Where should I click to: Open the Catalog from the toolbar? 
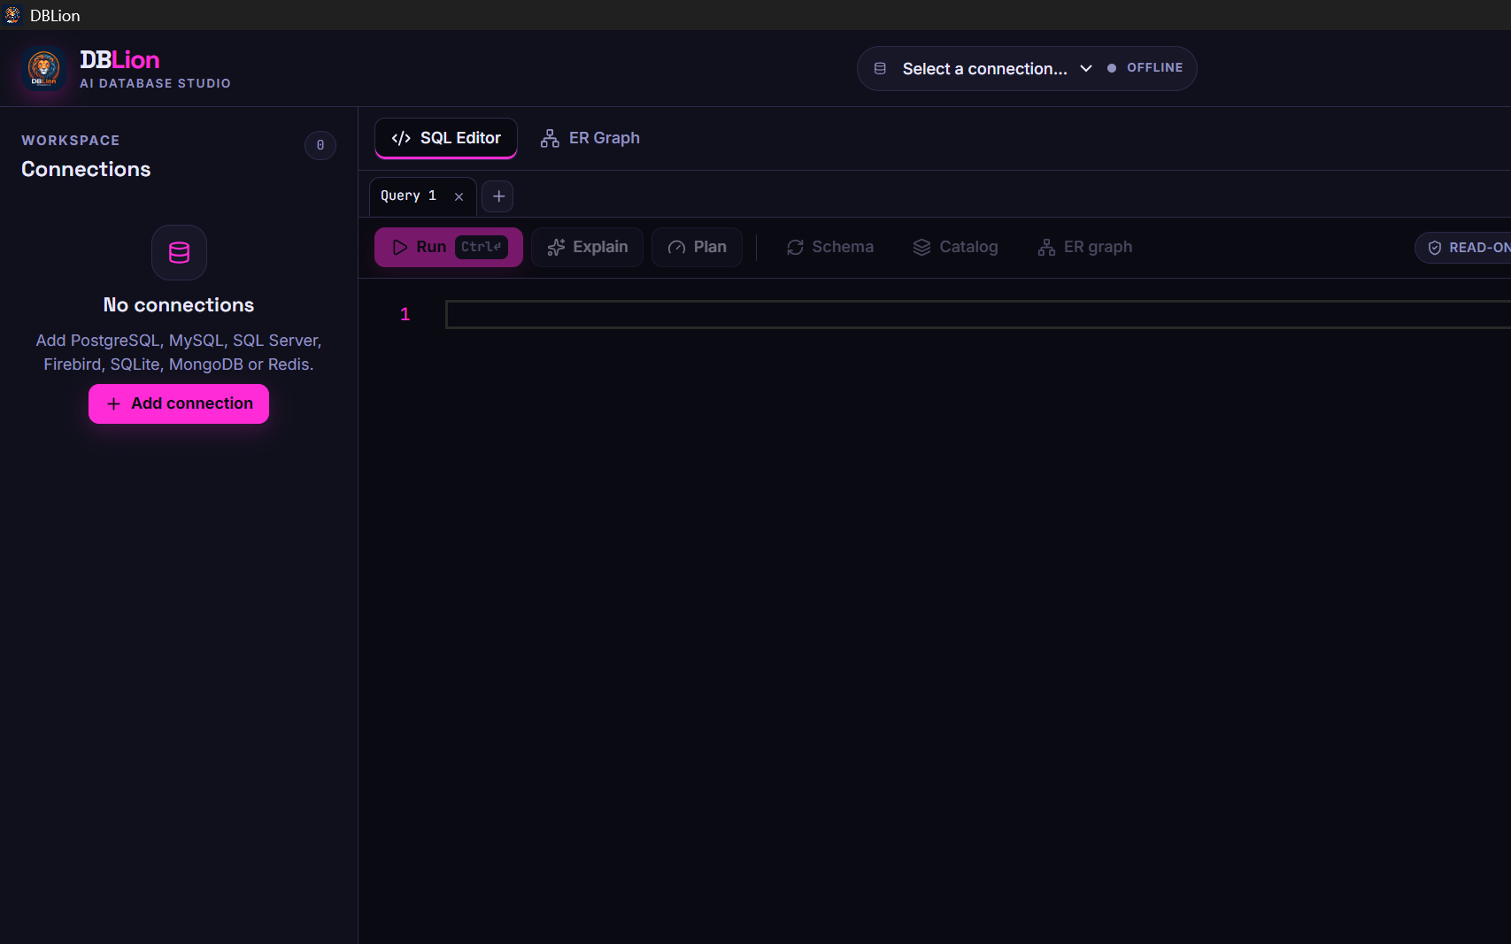tap(956, 248)
